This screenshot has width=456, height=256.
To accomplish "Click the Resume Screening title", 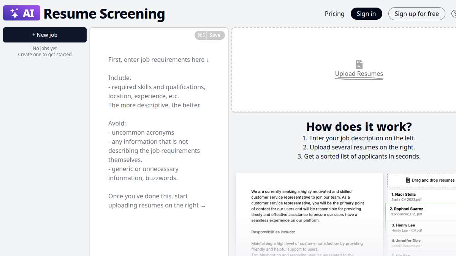I will (x=104, y=14).
